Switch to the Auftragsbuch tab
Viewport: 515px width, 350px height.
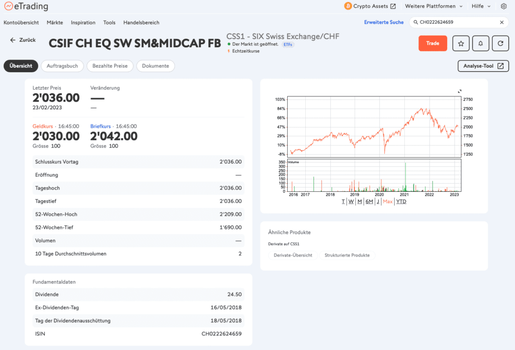click(62, 66)
